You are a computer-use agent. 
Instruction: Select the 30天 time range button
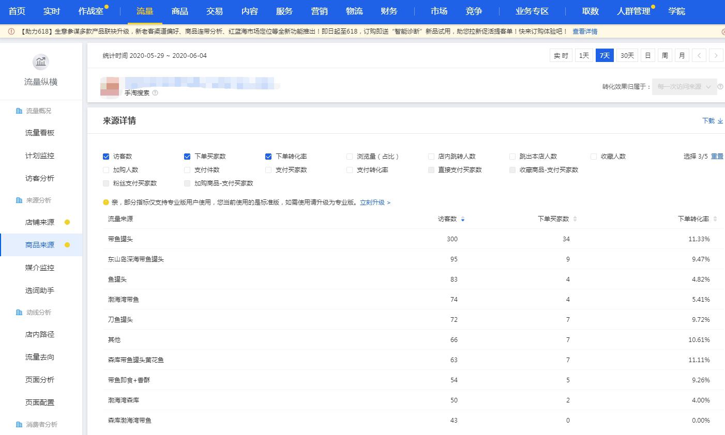point(627,56)
